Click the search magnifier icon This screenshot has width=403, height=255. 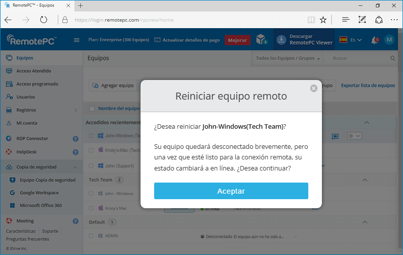pyautogui.click(x=393, y=58)
